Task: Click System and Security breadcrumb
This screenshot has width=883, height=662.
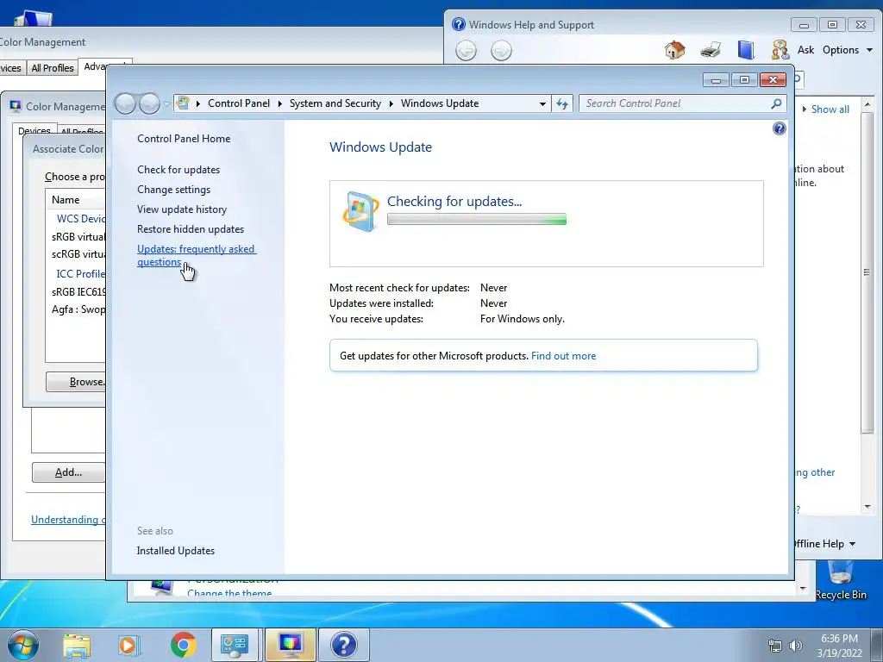Action: pyautogui.click(x=335, y=103)
